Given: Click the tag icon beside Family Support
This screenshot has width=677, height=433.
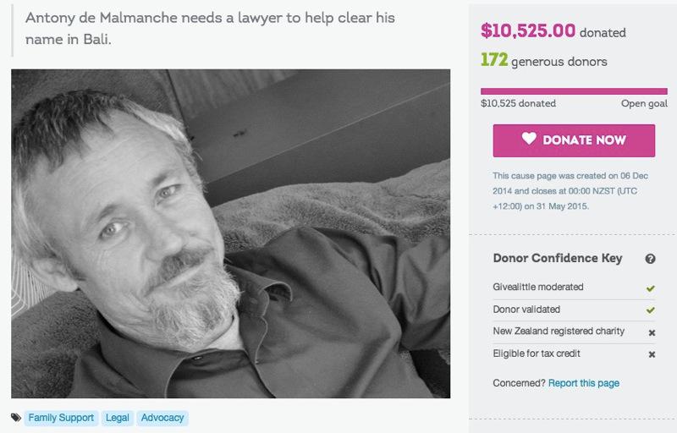Looking at the screenshot, I should 16,417.
